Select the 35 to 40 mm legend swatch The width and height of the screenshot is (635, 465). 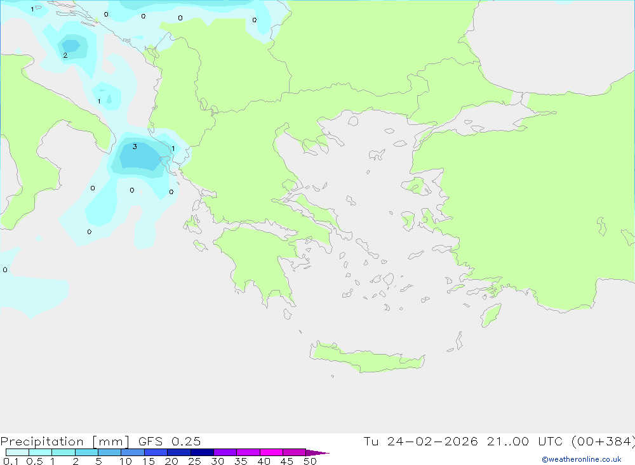click(x=248, y=452)
